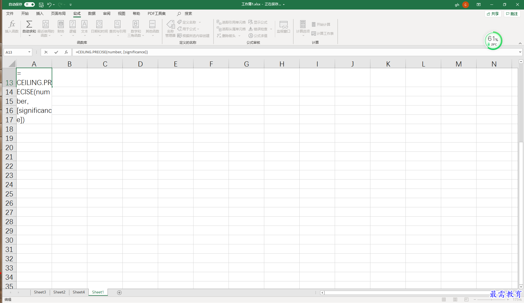This screenshot has width=524, height=303.
Task: Click Show Formulas icon
Action: (x=251, y=22)
